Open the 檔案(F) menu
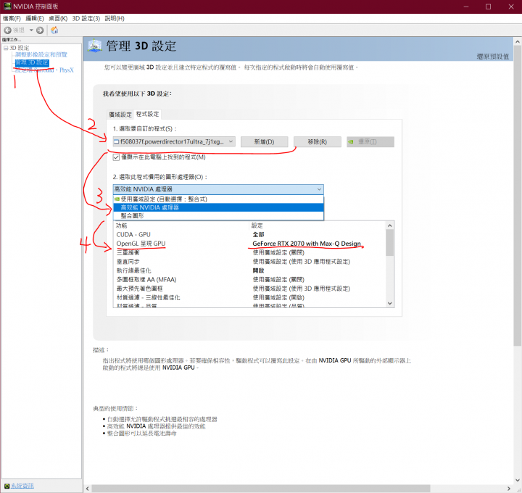Viewport: 522px width, 493px height. click(x=12, y=18)
